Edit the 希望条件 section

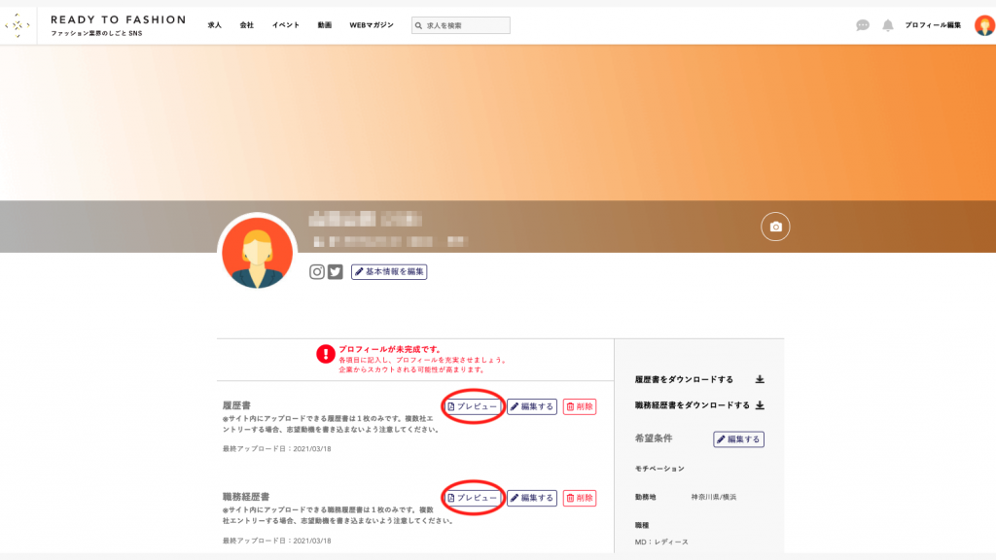(739, 439)
